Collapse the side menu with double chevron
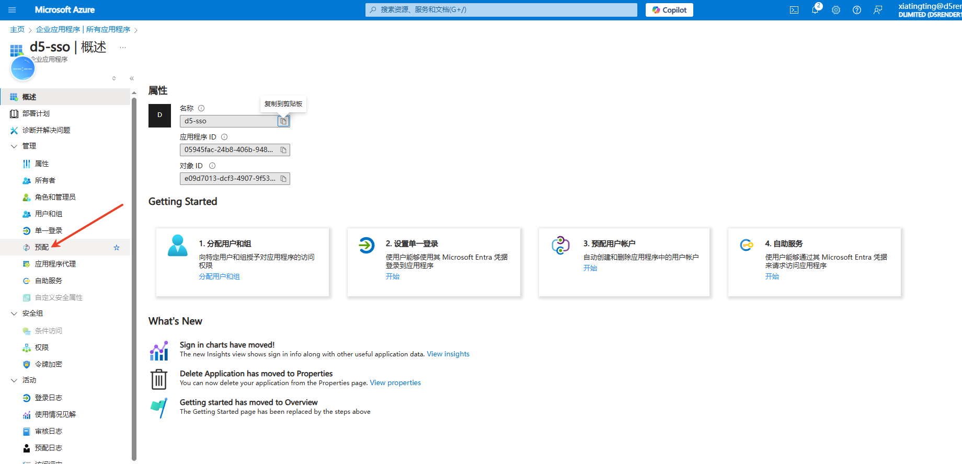 [x=132, y=78]
